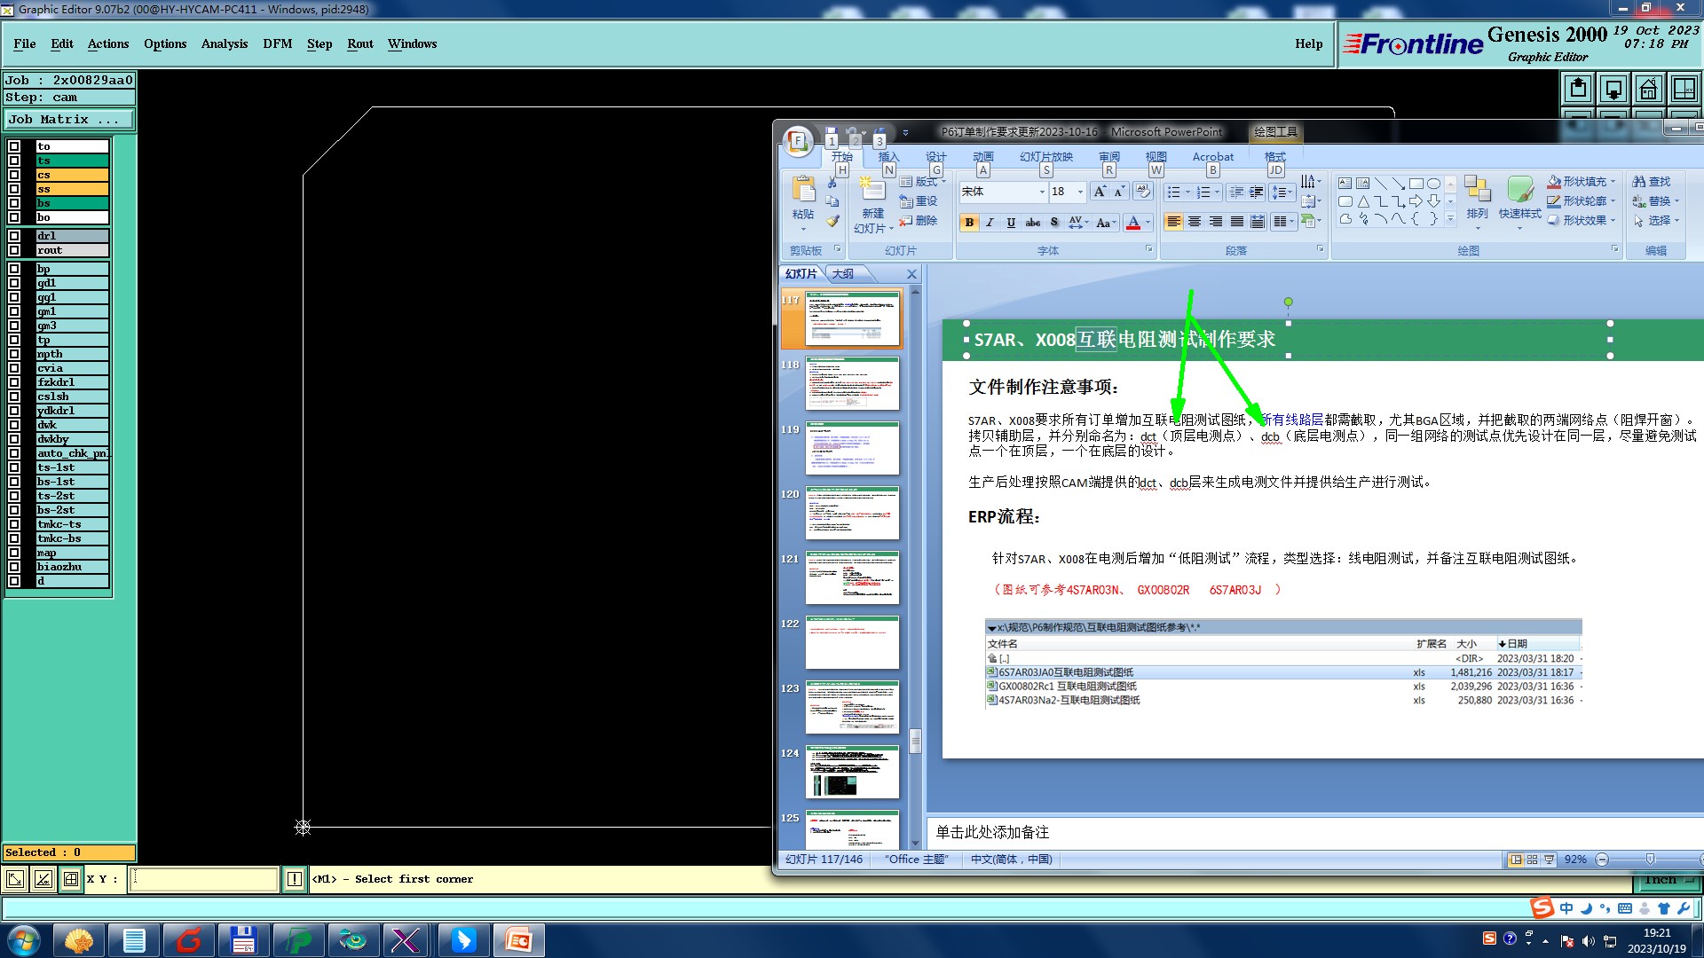Switch to the 大纲 outline pane tab

point(843,274)
